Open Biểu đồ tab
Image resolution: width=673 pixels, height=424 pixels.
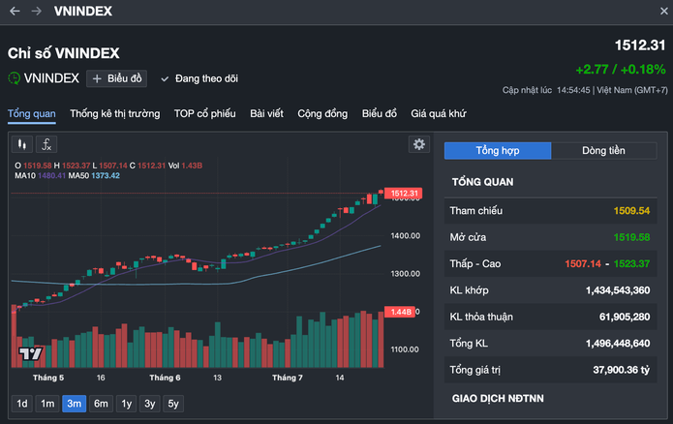379,113
